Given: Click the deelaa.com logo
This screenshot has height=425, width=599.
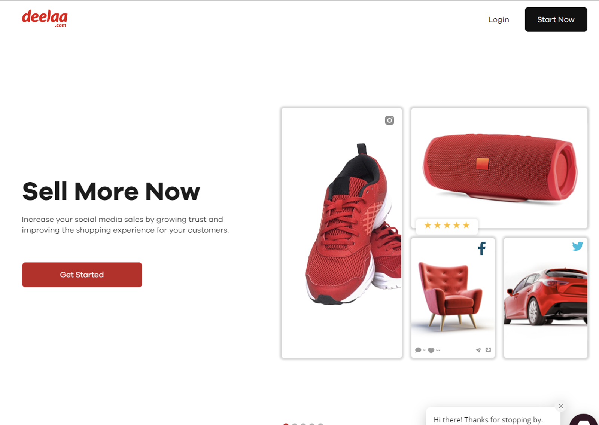Looking at the screenshot, I should coord(45,18).
